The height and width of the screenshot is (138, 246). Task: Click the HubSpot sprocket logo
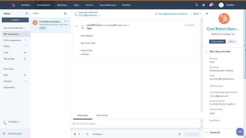tap(13, 5)
